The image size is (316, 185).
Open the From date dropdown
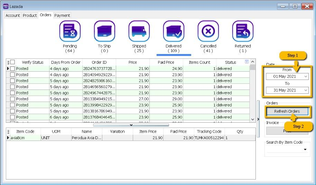(x=306, y=76)
